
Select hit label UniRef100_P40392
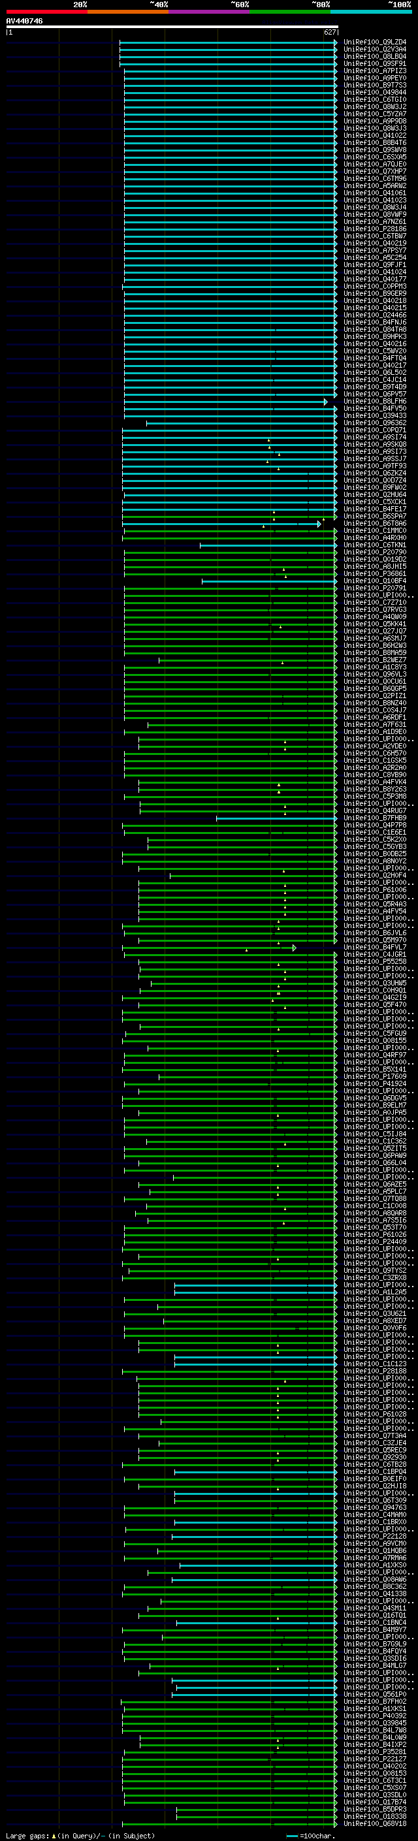pyautogui.click(x=375, y=1716)
